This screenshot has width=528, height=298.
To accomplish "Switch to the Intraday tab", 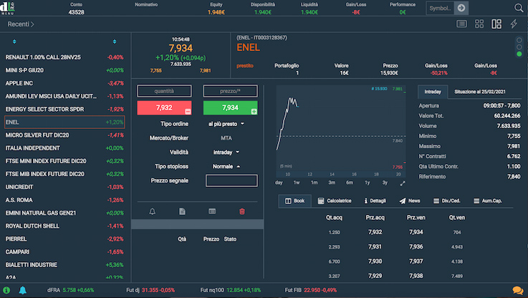I will click(433, 92).
